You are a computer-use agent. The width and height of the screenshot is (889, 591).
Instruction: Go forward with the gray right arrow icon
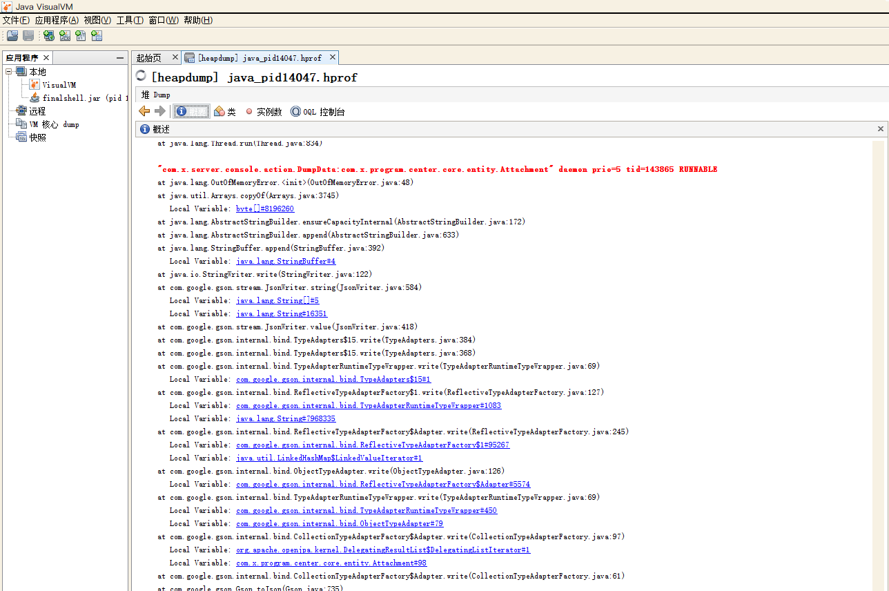click(160, 111)
